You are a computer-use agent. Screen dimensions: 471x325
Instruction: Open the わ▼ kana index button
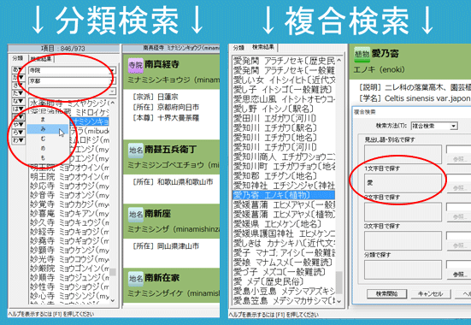[x=18, y=140]
